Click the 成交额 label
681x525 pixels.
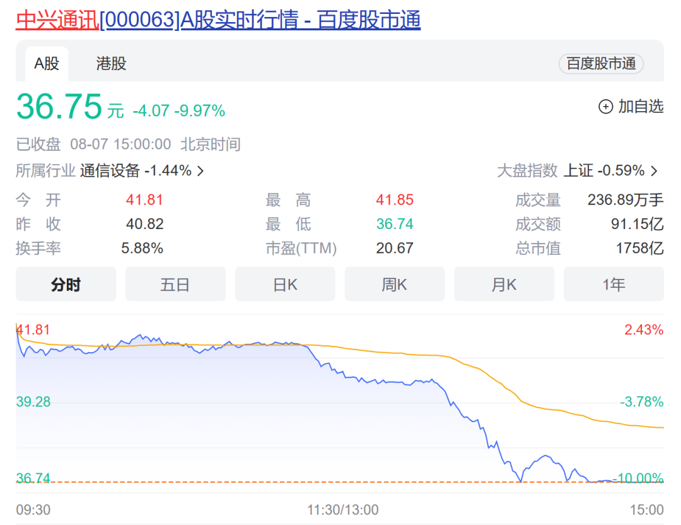[538, 224]
